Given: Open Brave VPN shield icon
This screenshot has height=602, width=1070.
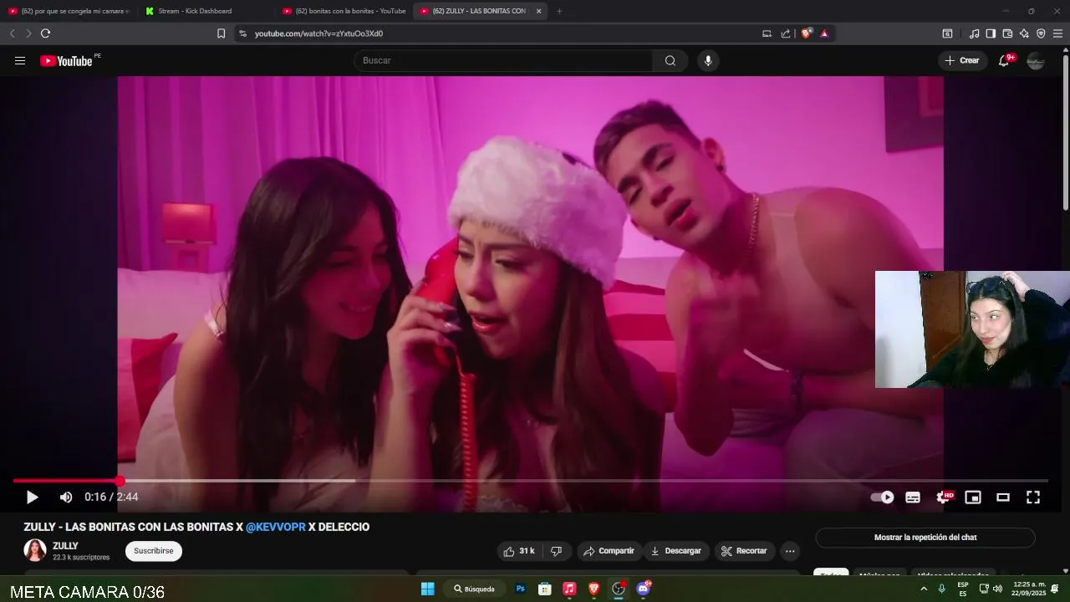Looking at the screenshot, I should point(1041,33).
